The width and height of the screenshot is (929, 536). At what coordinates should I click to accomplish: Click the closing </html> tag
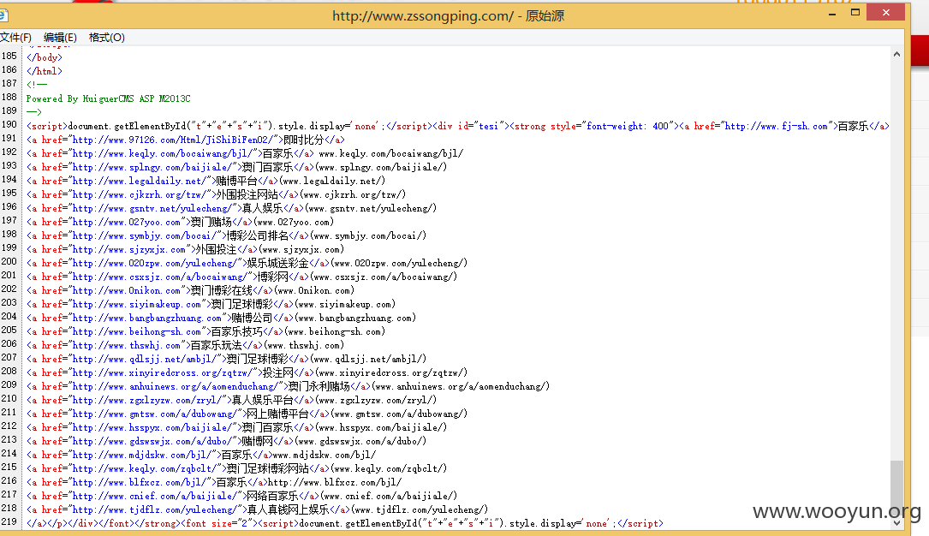[45, 71]
